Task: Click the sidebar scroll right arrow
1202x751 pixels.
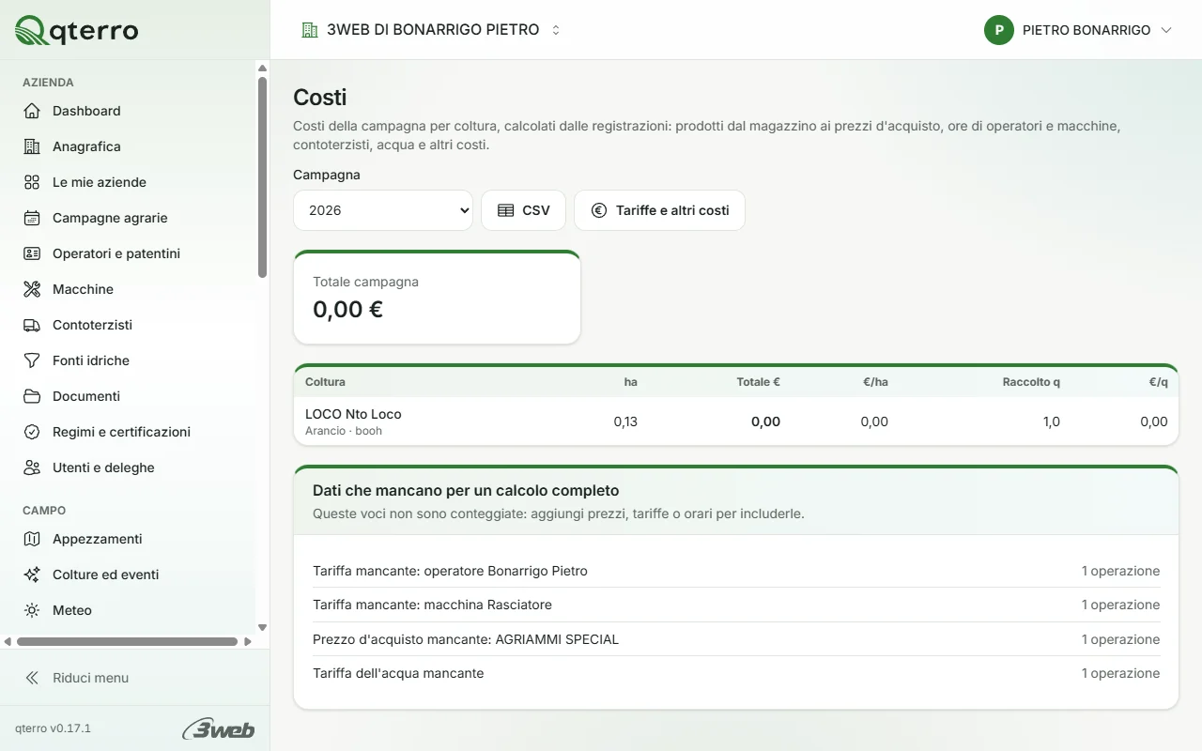Action: 248,642
